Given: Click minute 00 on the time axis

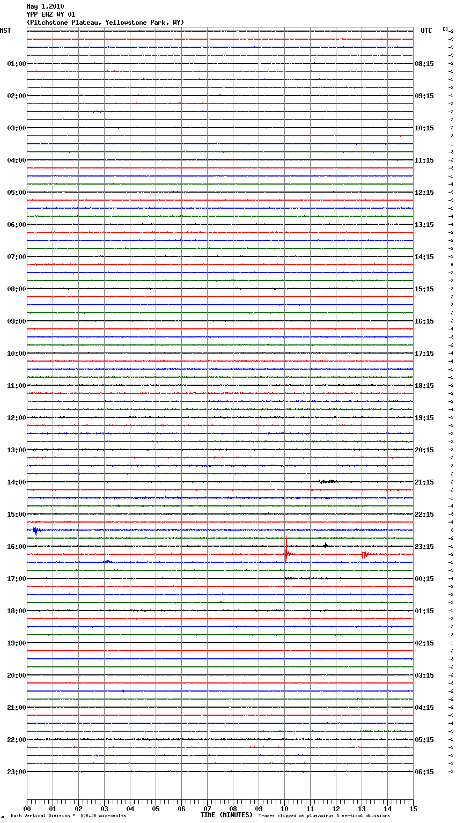Looking at the screenshot, I should tap(27, 809).
